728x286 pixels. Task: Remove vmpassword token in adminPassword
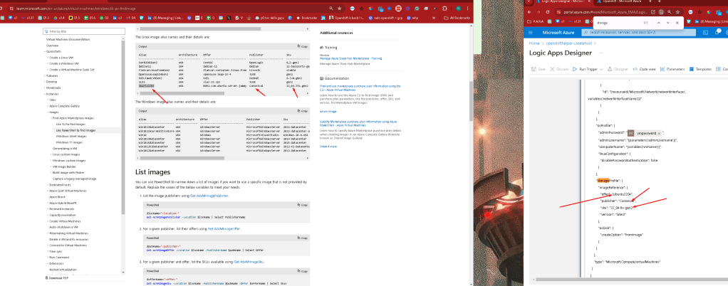click(659, 133)
